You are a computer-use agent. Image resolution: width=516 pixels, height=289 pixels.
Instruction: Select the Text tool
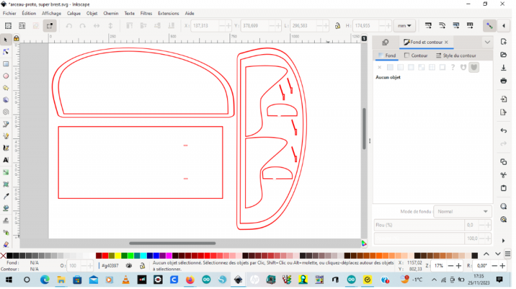pyautogui.click(x=6, y=160)
